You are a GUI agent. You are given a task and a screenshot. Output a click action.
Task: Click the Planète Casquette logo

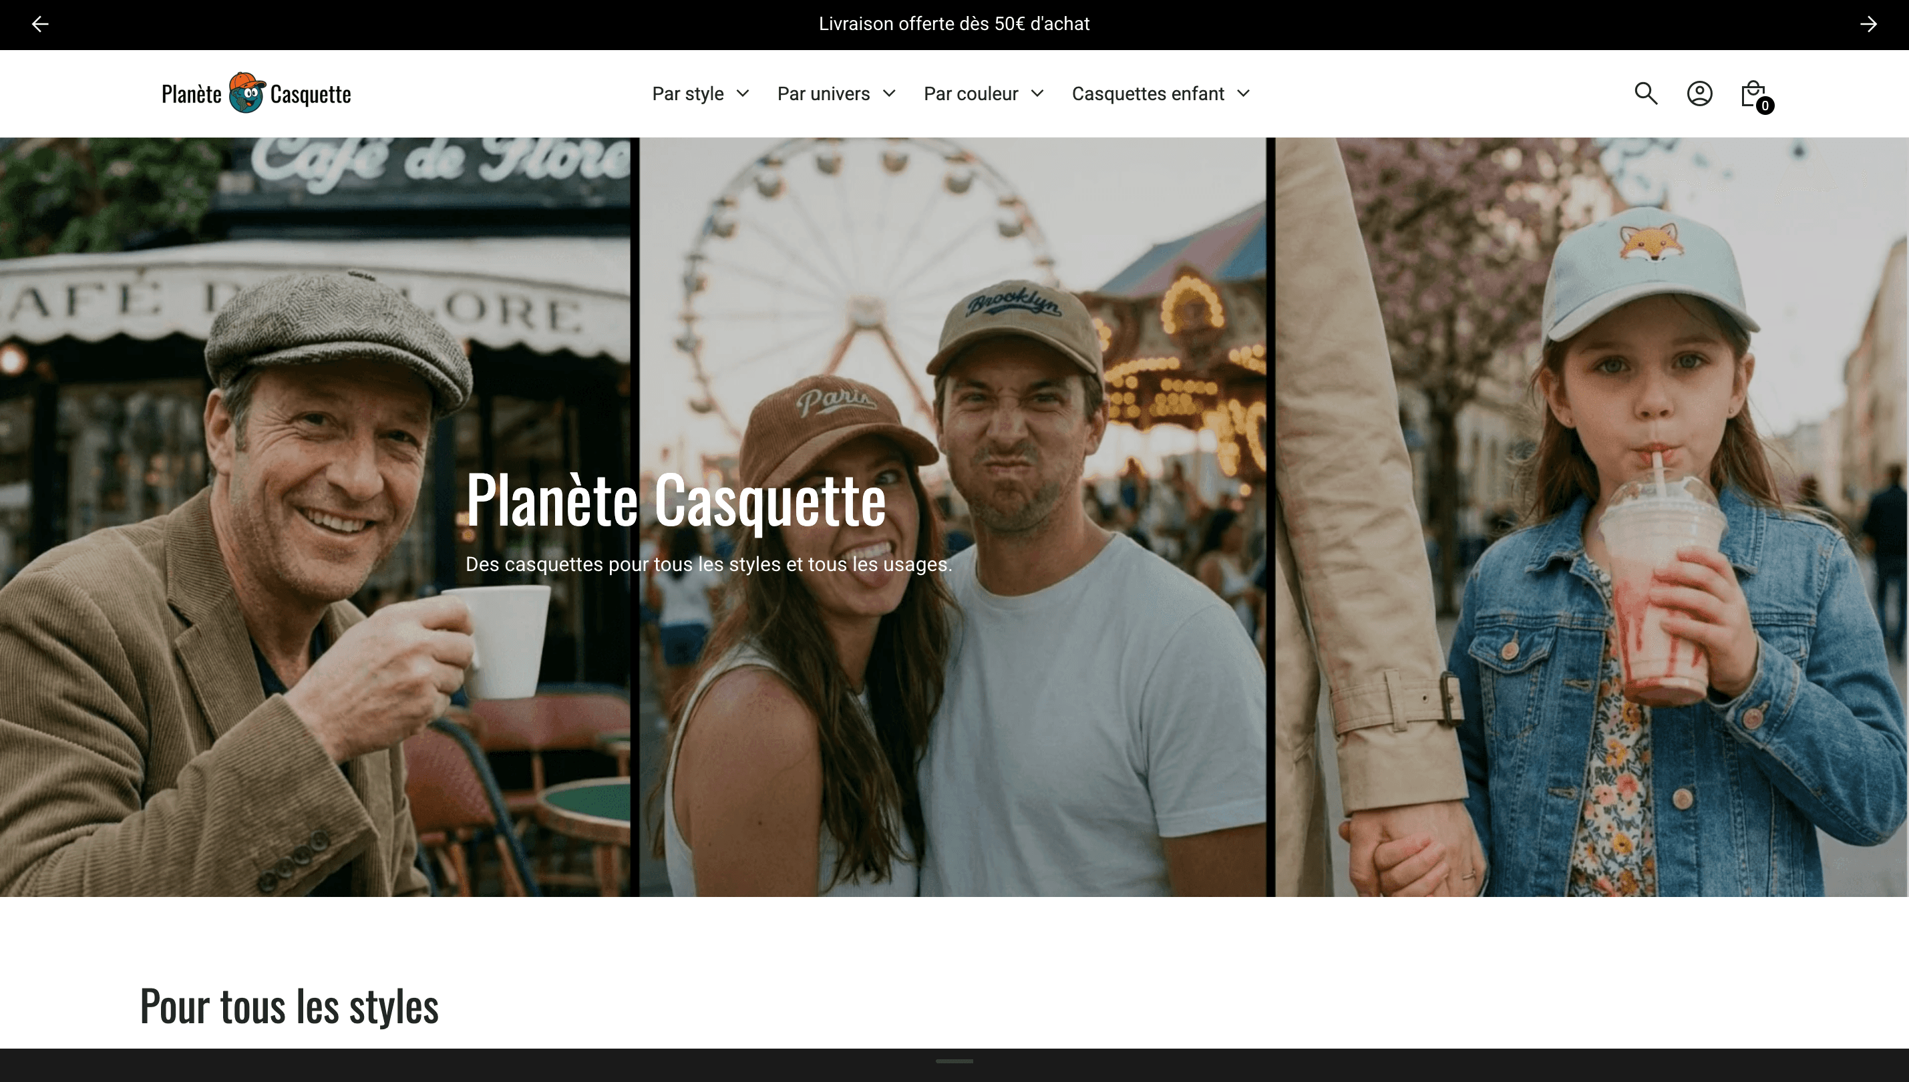256,93
